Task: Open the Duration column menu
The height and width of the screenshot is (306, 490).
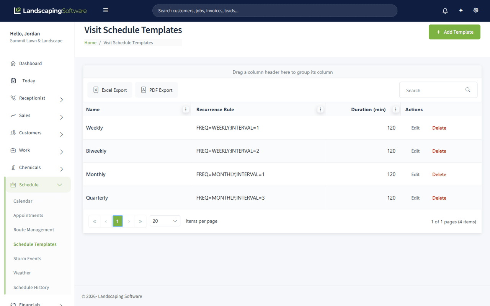Action: [x=396, y=109]
